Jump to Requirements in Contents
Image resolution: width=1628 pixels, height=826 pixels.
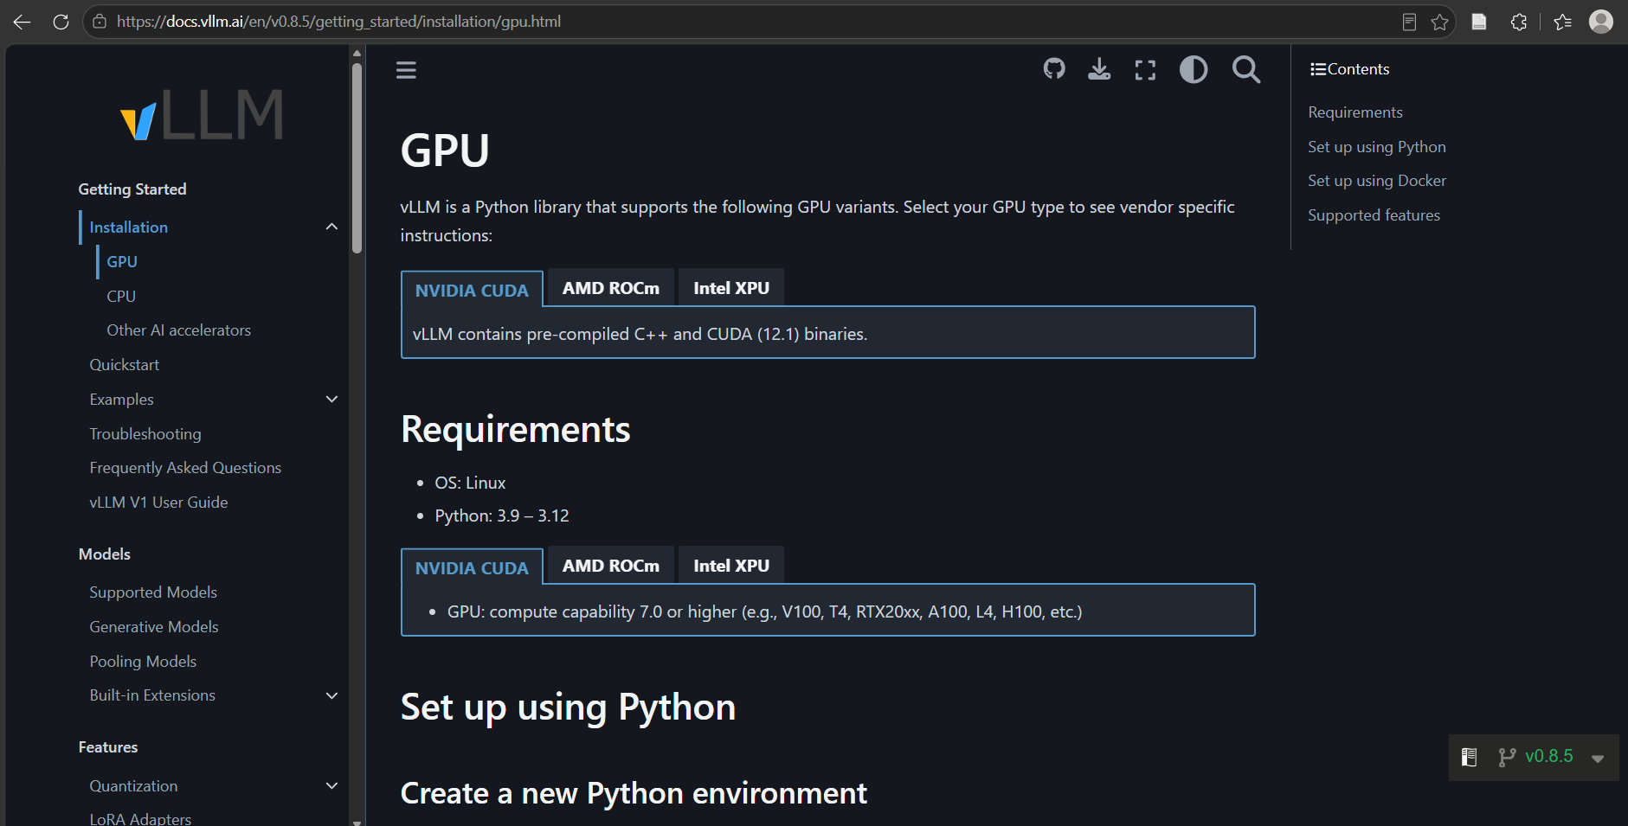pyautogui.click(x=1355, y=112)
